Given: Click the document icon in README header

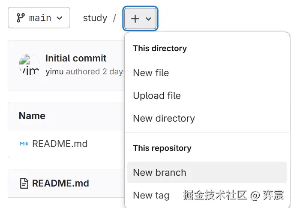Looking at the screenshot, I should tap(24, 184).
